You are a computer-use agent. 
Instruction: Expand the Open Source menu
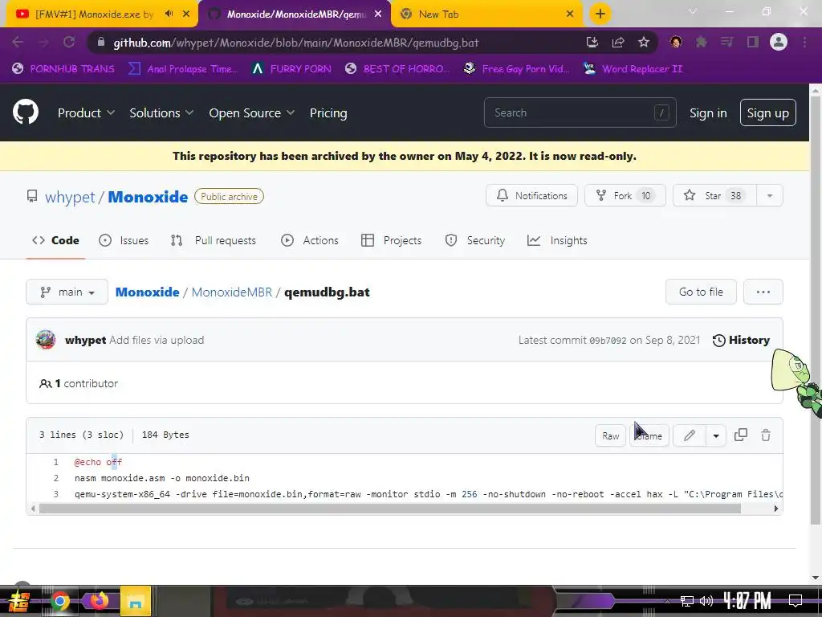[251, 112]
